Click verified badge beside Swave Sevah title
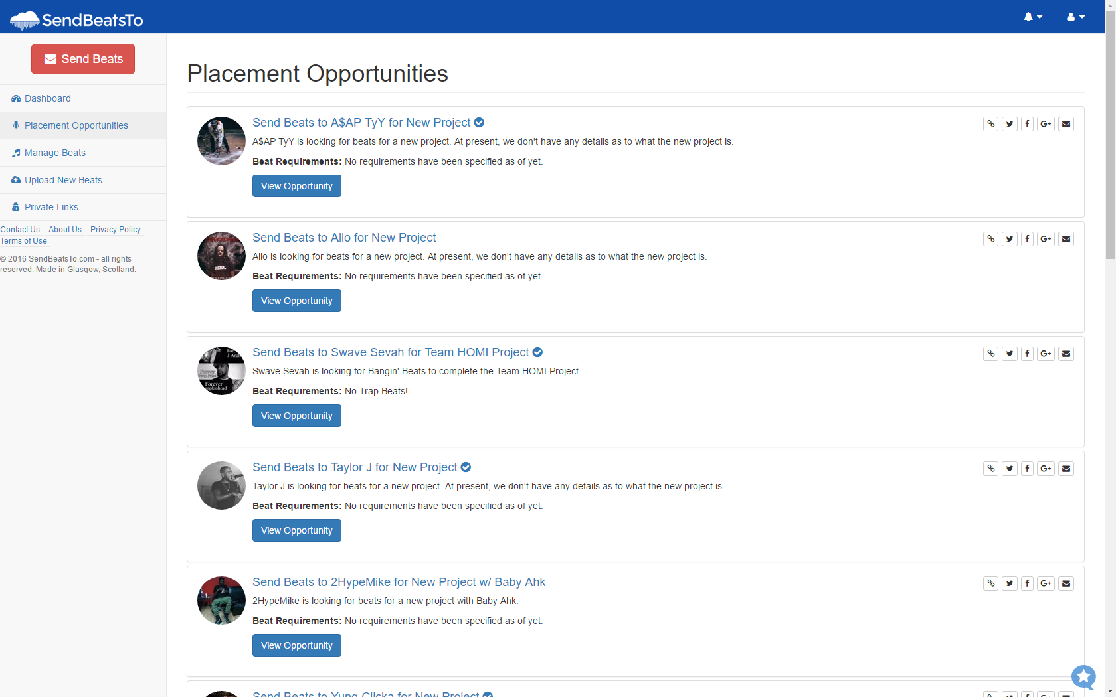Screen dimensions: 1116x697 point(537,352)
